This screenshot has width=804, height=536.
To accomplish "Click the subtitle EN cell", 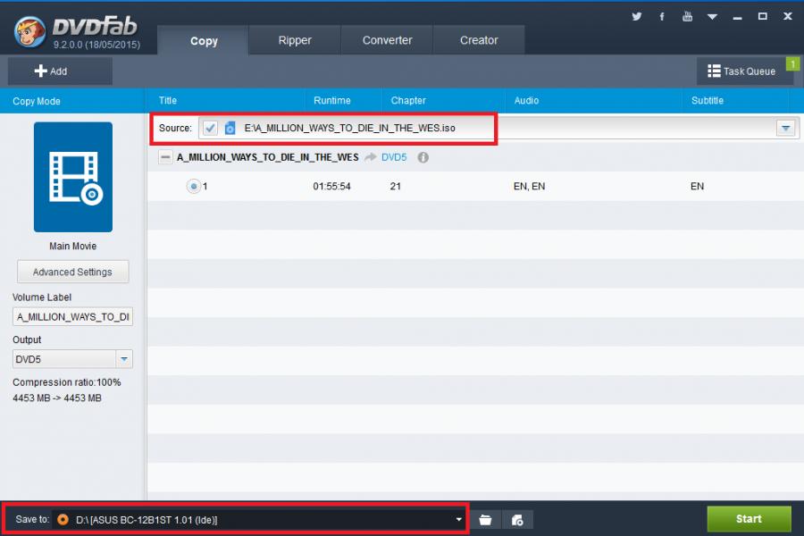I will tap(698, 186).
